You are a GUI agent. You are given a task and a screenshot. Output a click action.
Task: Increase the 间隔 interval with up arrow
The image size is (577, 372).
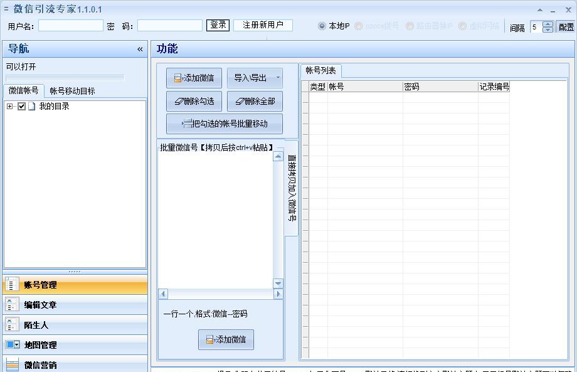click(x=547, y=24)
